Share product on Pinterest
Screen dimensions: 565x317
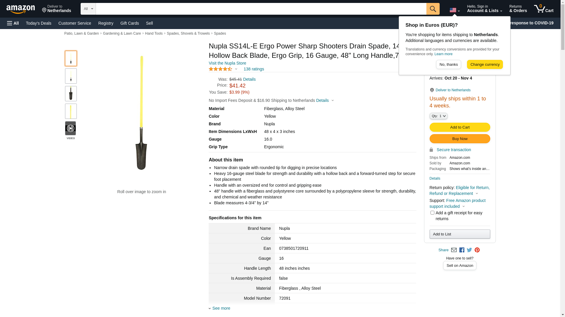pyautogui.click(x=477, y=250)
